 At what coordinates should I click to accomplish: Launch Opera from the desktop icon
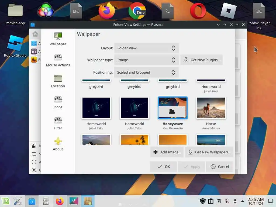pyautogui.click(x=198, y=11)
